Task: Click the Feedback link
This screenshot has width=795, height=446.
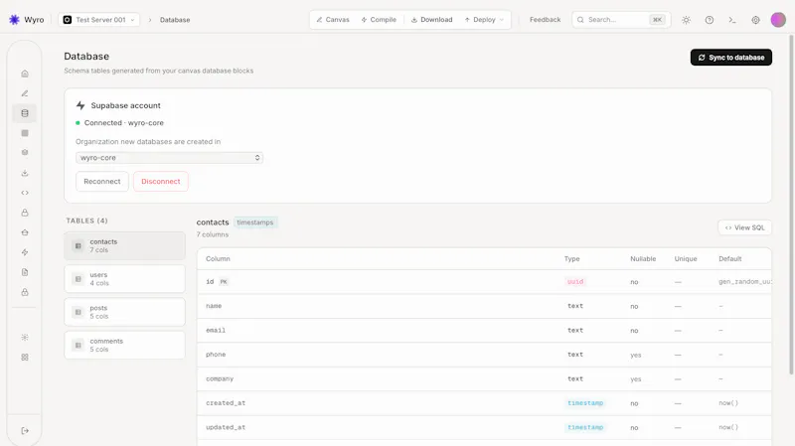Action: click(x=545, y=20)
